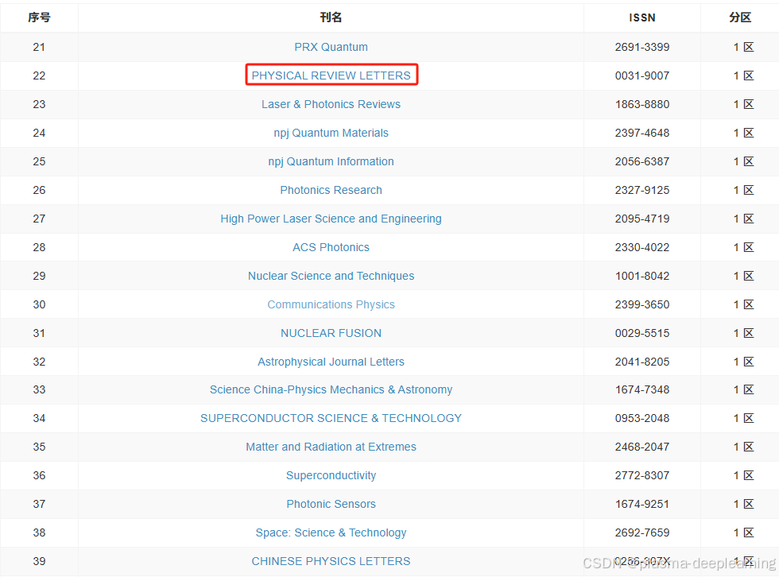This screenshot has width=779, height=577.
Task: Select ISSN 2056-6387 cell
Action: [x=642, y=161]
